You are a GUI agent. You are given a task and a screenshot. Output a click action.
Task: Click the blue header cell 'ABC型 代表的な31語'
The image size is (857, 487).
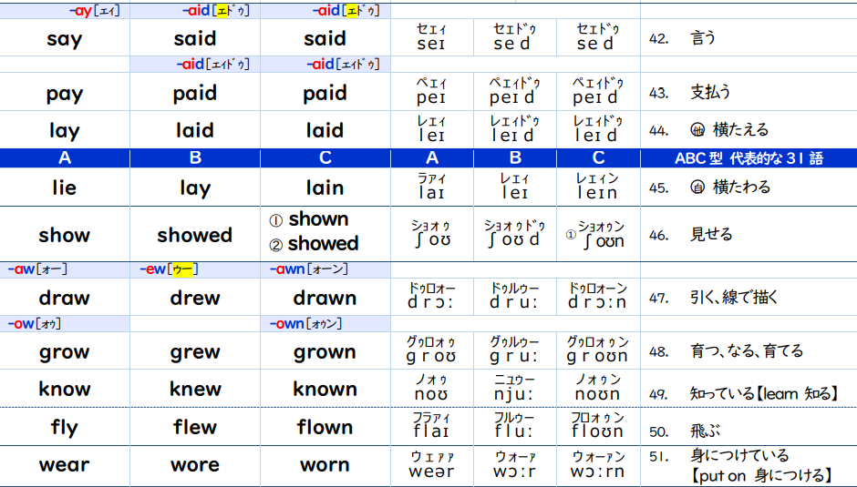click(x=749, y=157)
